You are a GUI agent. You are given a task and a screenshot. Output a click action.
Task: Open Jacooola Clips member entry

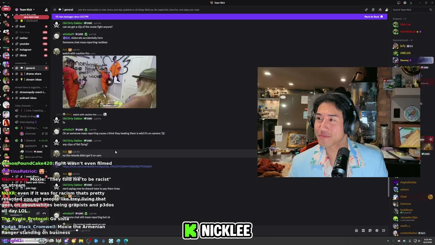(413, 218)
